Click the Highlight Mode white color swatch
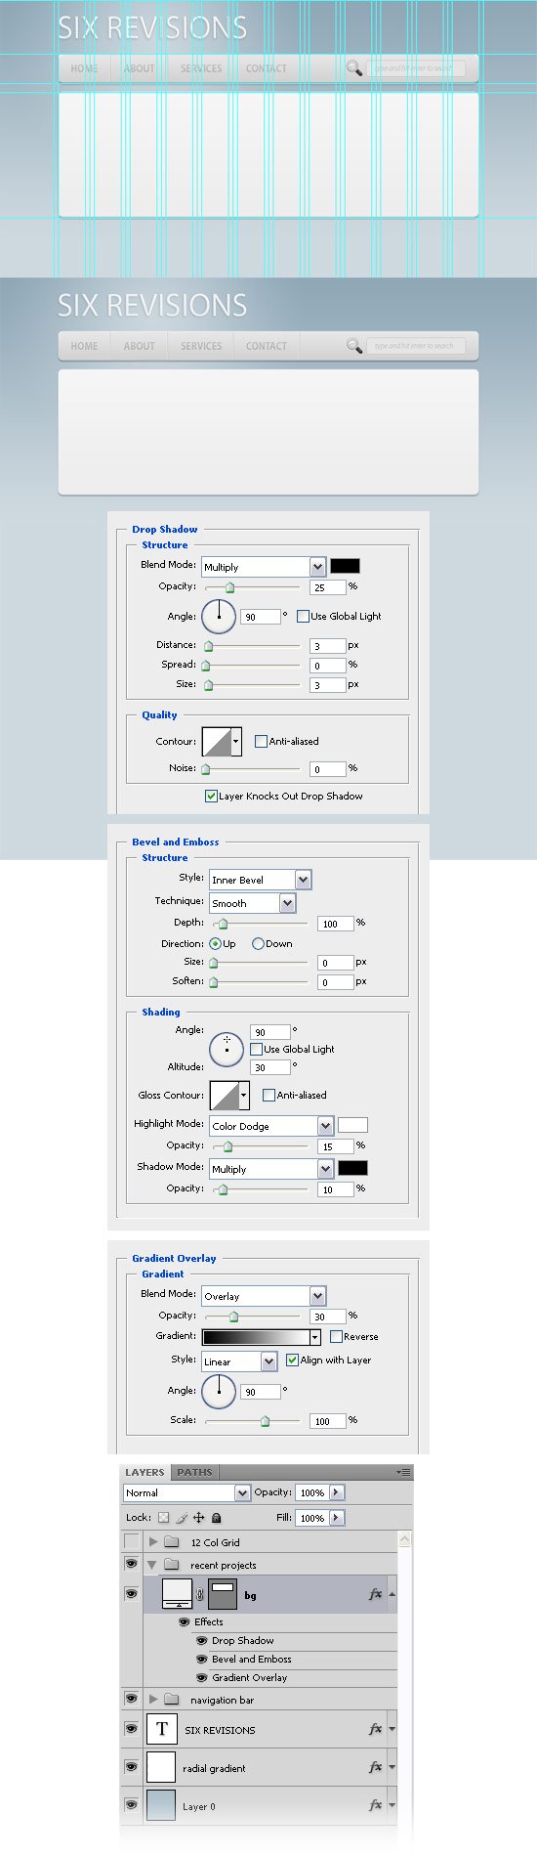This screenshot has height=1857, width=537. pos(352,1125)
